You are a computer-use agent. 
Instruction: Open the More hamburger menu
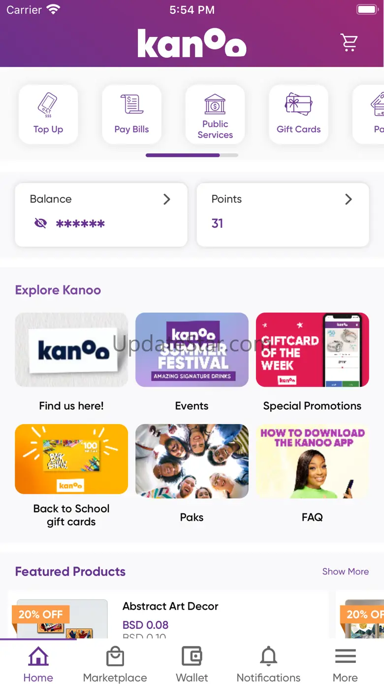click(x=345, y=656)
